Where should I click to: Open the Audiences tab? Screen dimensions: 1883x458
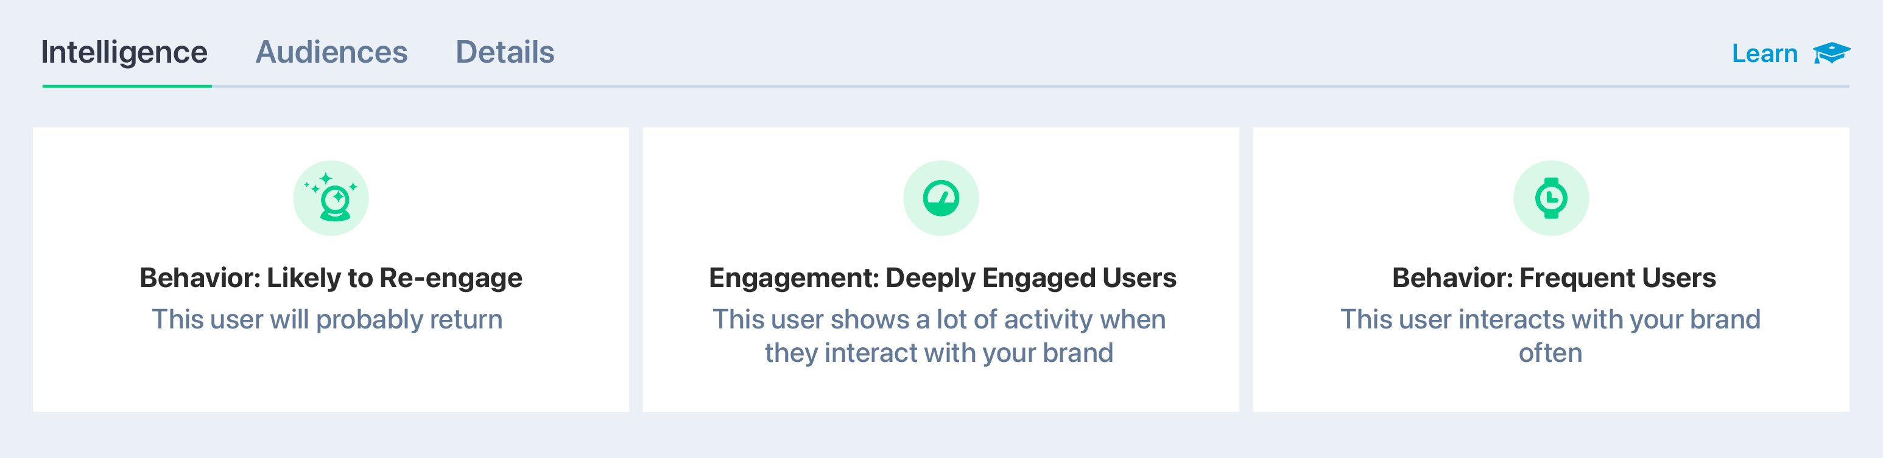331,52
